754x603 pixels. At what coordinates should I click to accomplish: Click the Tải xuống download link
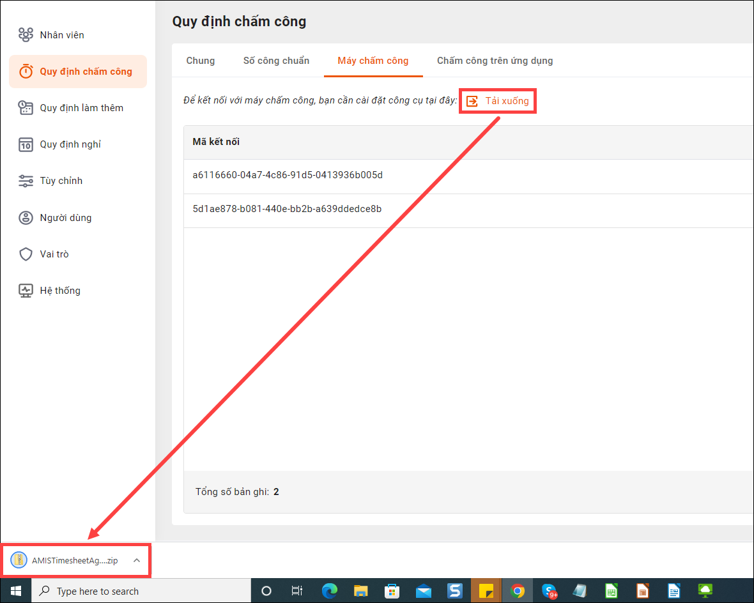498,101
